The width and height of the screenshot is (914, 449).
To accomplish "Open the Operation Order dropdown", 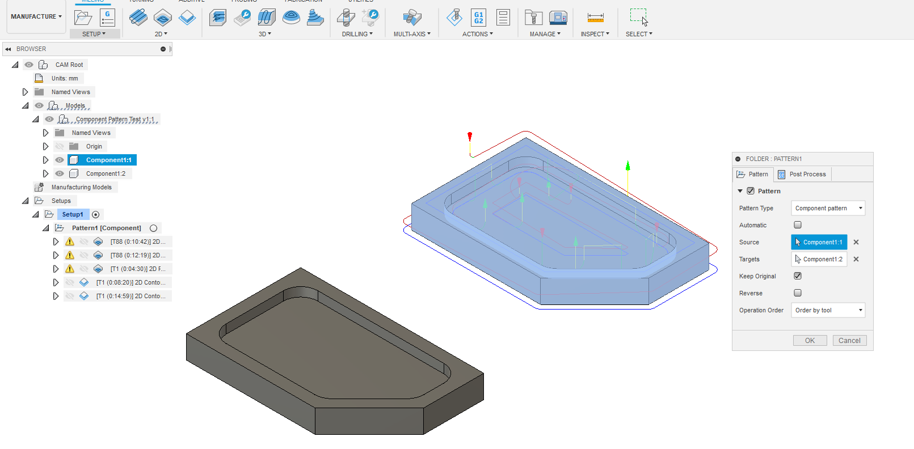I will pos(828,310).
